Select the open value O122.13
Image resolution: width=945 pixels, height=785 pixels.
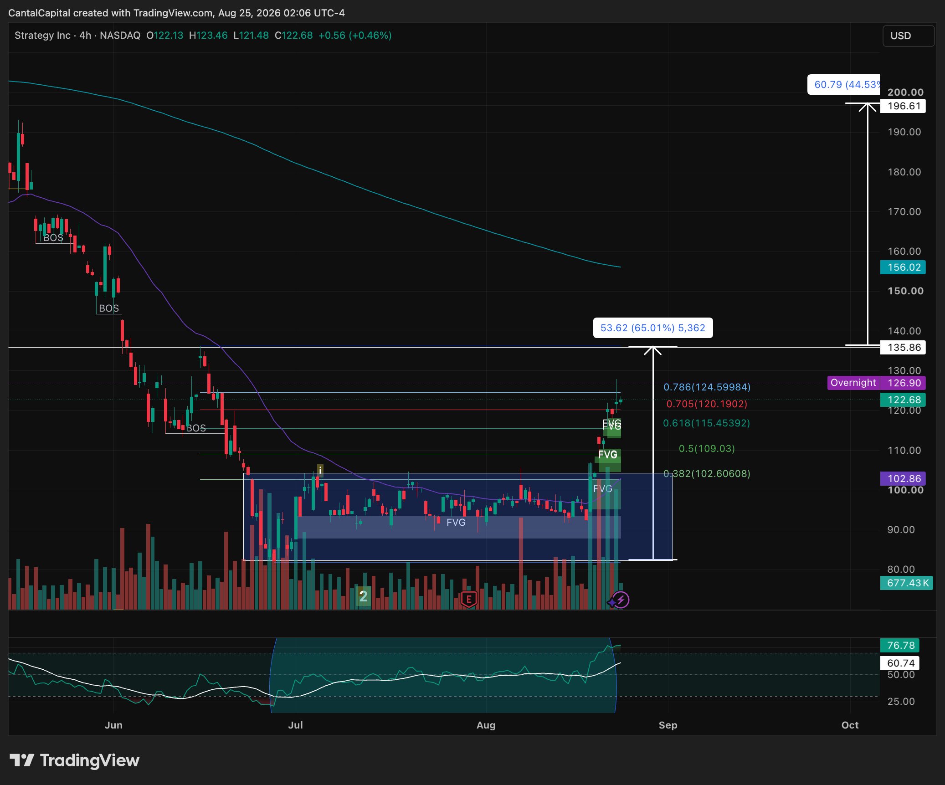tap(164, 36)
